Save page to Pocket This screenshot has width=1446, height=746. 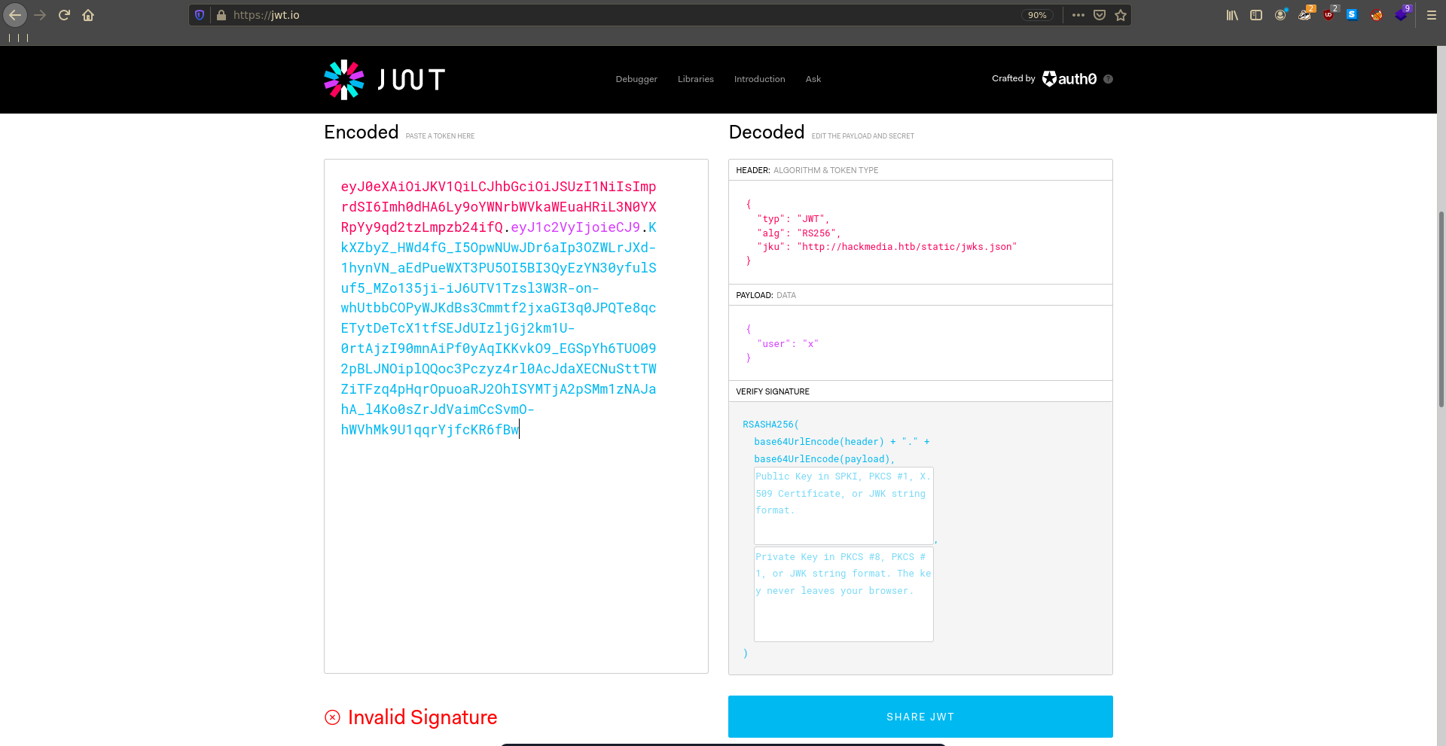[1100, 15]
